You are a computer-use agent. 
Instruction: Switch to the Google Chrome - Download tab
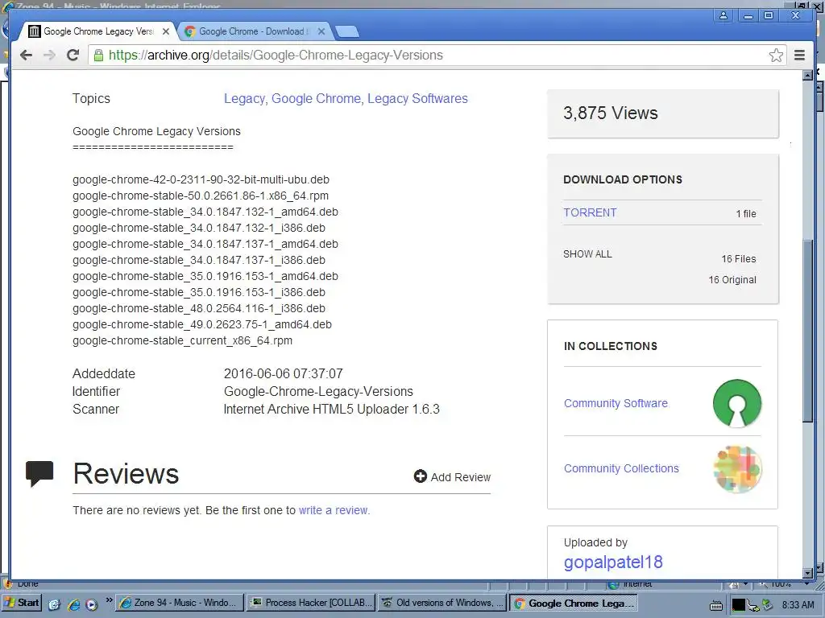(255, 31)
